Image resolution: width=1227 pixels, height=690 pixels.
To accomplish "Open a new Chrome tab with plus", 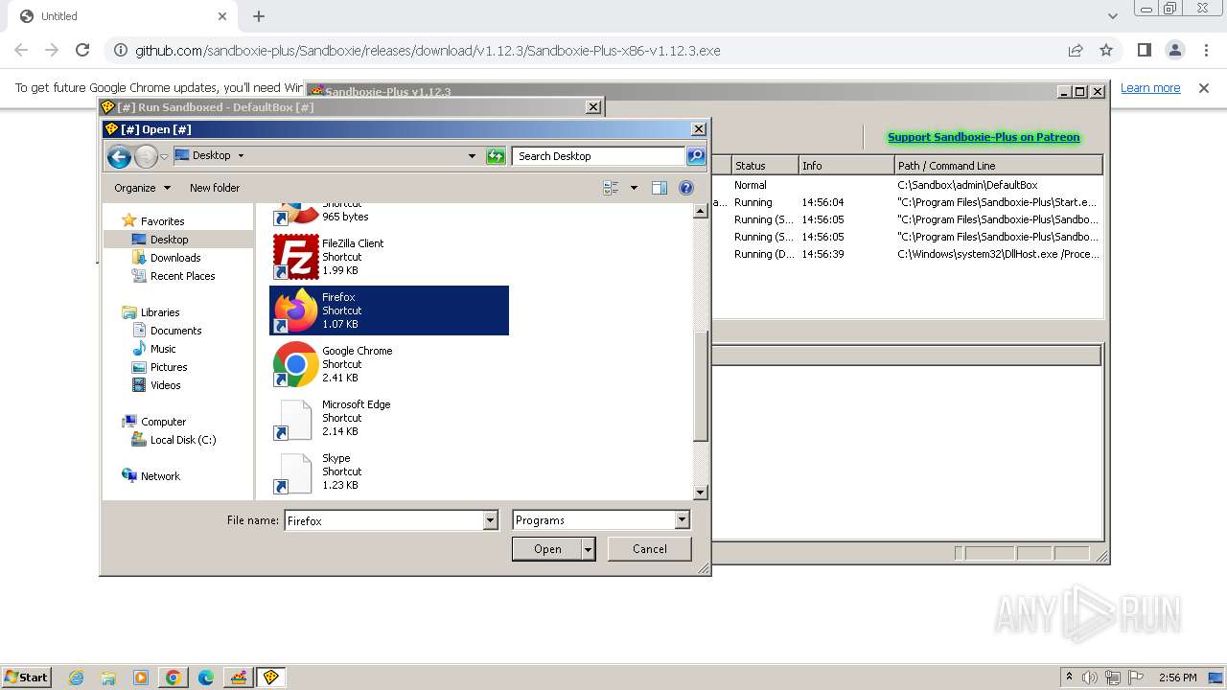I will click(x=259, y=16).
